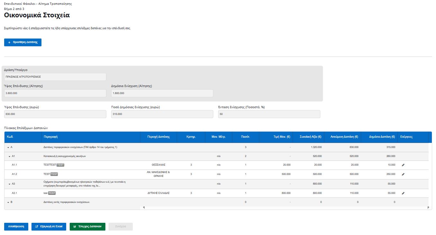Export table with Εξαγωγή σε Excel

pyautogui.click(x=49, y=226)
